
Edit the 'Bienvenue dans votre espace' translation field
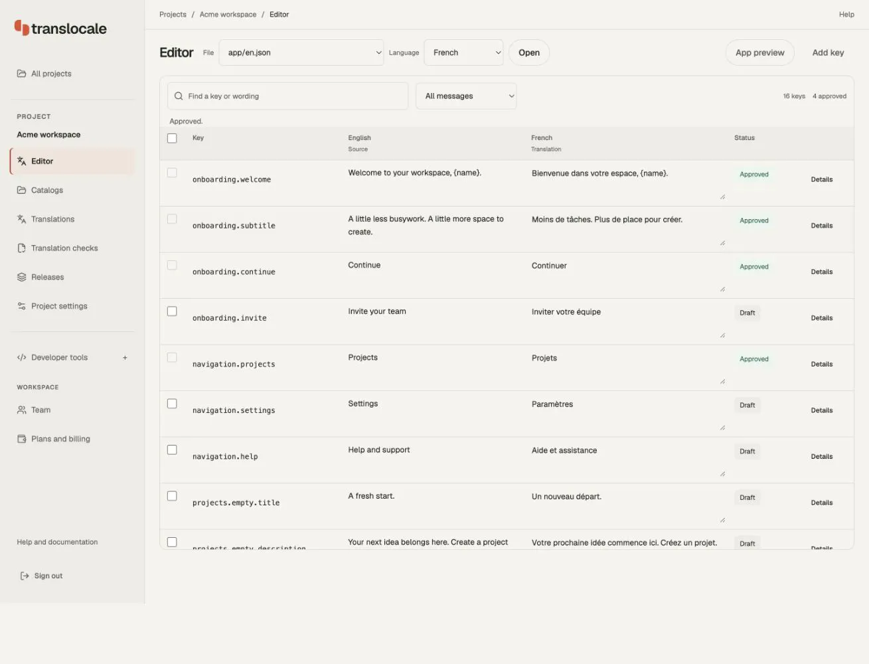click(x=627, y=183)
